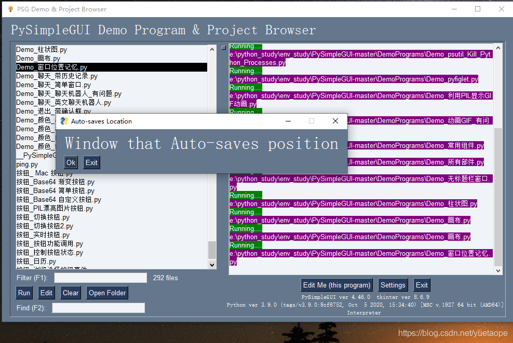Click the small pane sizer handle beside output
The width and height of the screenshot is (513, 343).
(223, 48)
